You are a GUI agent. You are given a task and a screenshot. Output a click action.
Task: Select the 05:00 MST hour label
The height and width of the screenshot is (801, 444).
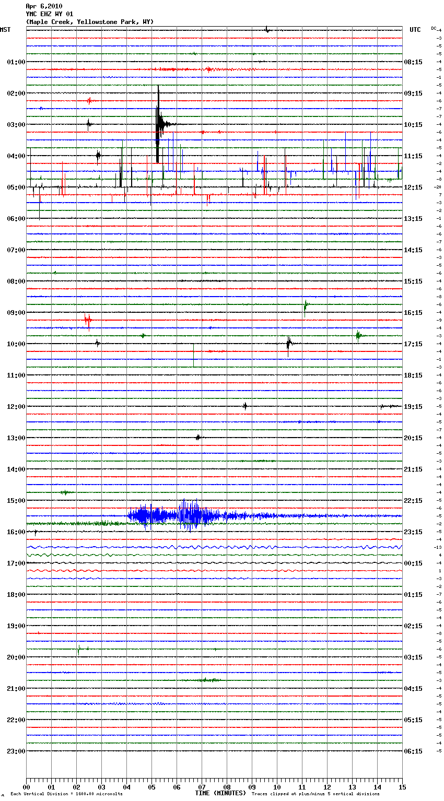point(16,187)
